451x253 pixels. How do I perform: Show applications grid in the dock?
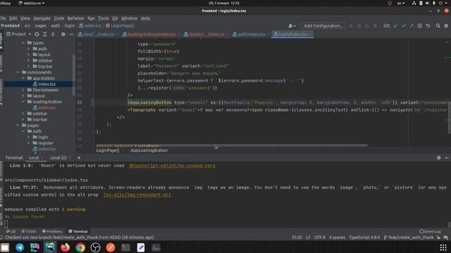pos(443,247)
